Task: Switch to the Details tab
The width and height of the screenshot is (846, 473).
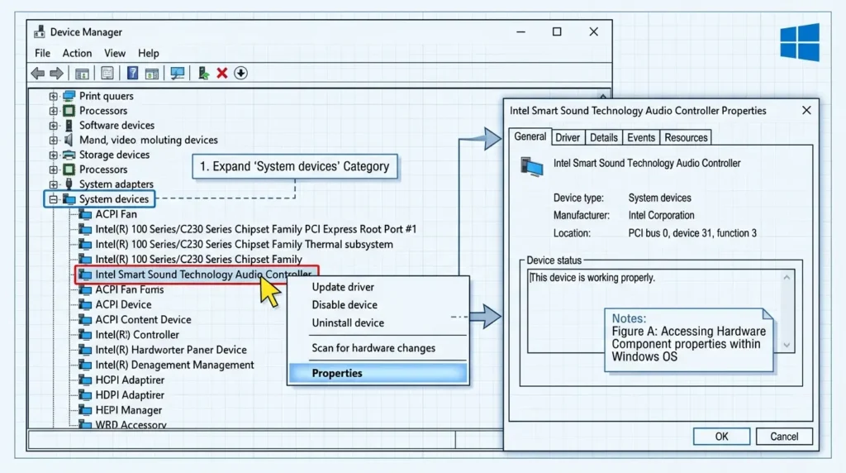Action: [x=603, y=138]
